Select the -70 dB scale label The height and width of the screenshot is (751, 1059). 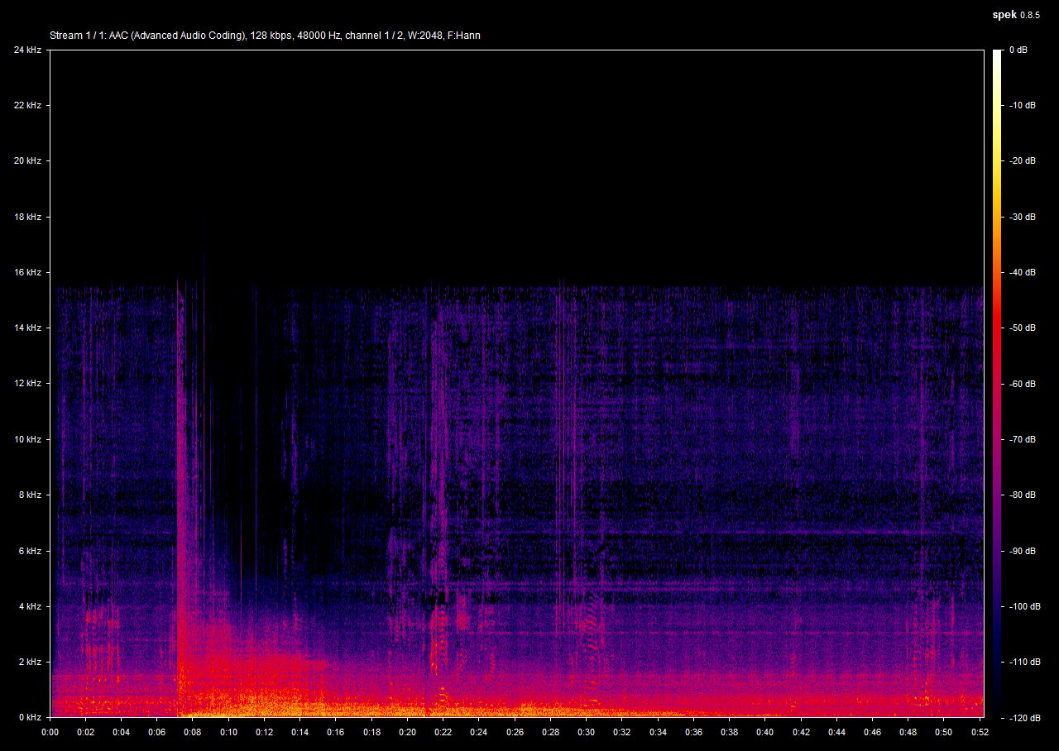tap(1021, 439)
